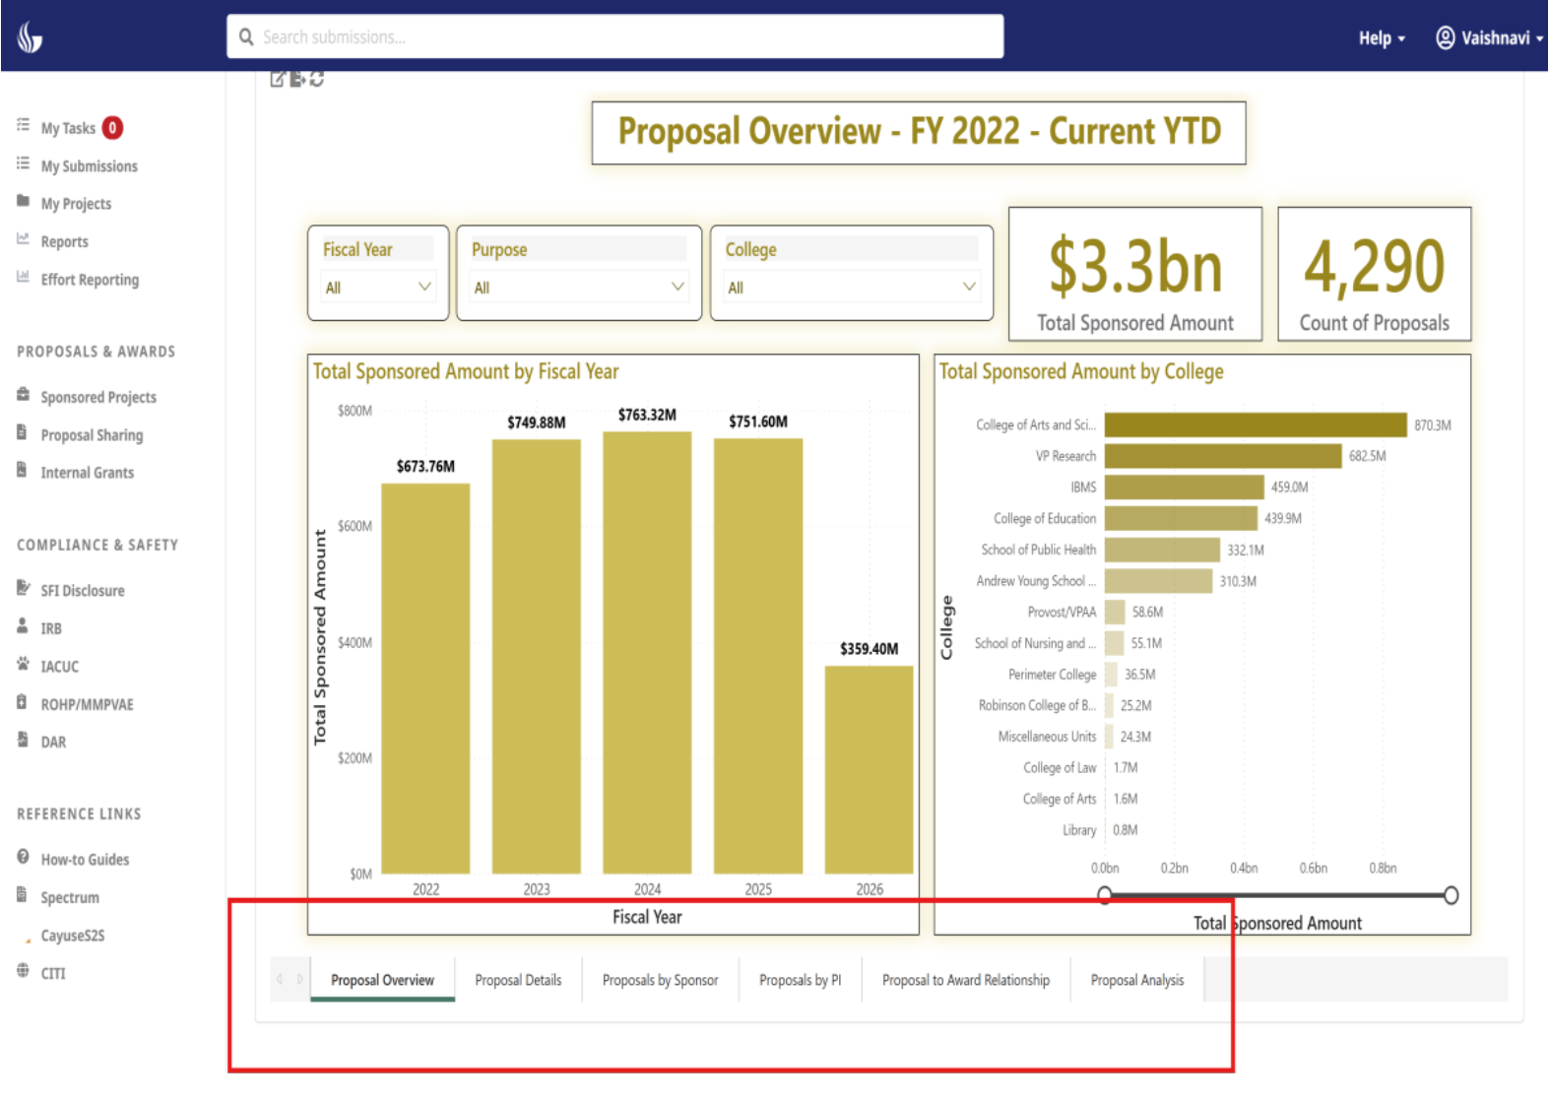Click the right handle of the amount slider

click(1451, 895)
